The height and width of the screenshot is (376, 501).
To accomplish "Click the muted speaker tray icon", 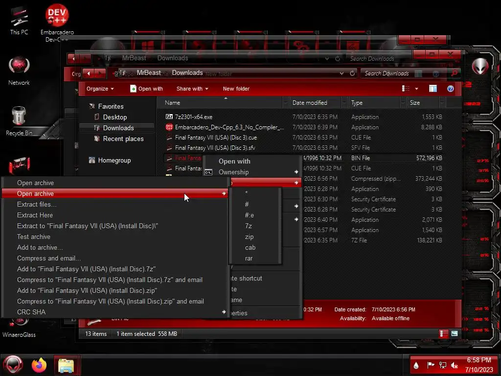I will pyautogui.click(x=454, y=365).
